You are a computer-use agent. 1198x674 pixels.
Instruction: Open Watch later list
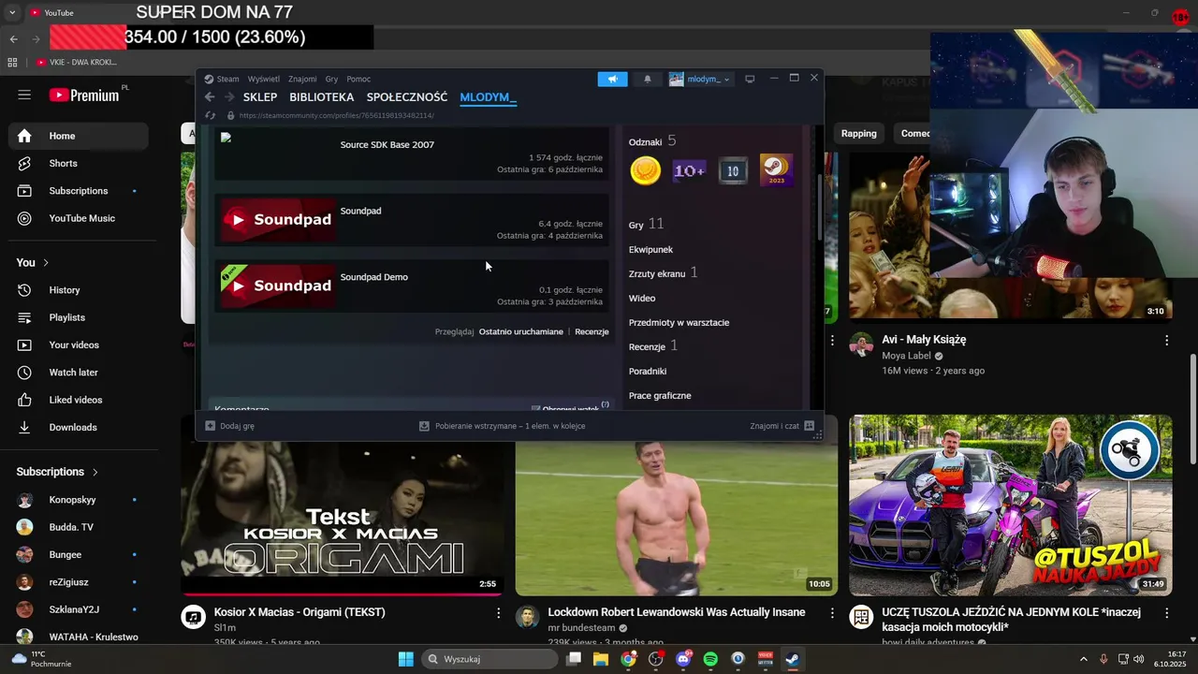point(79,373)
